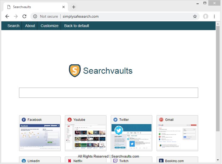Click the page scrollbar up arrow

coord(218,24)
